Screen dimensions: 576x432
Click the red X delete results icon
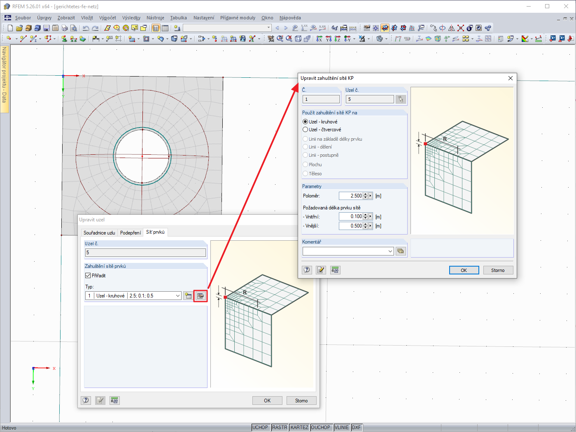pyautogui.click(x=461, y=28)
